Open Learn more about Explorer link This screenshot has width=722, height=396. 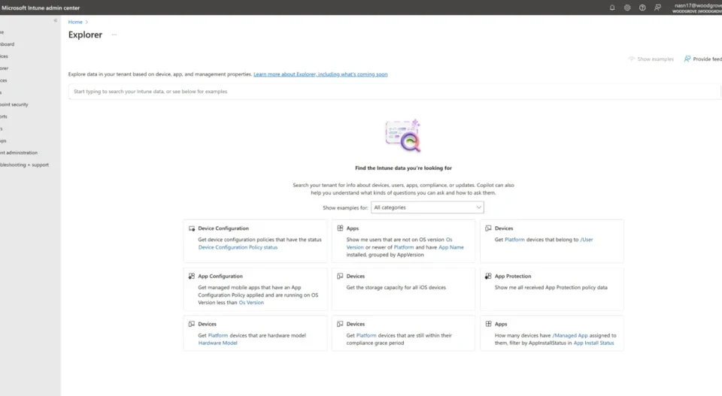click(x=320, y=74)
